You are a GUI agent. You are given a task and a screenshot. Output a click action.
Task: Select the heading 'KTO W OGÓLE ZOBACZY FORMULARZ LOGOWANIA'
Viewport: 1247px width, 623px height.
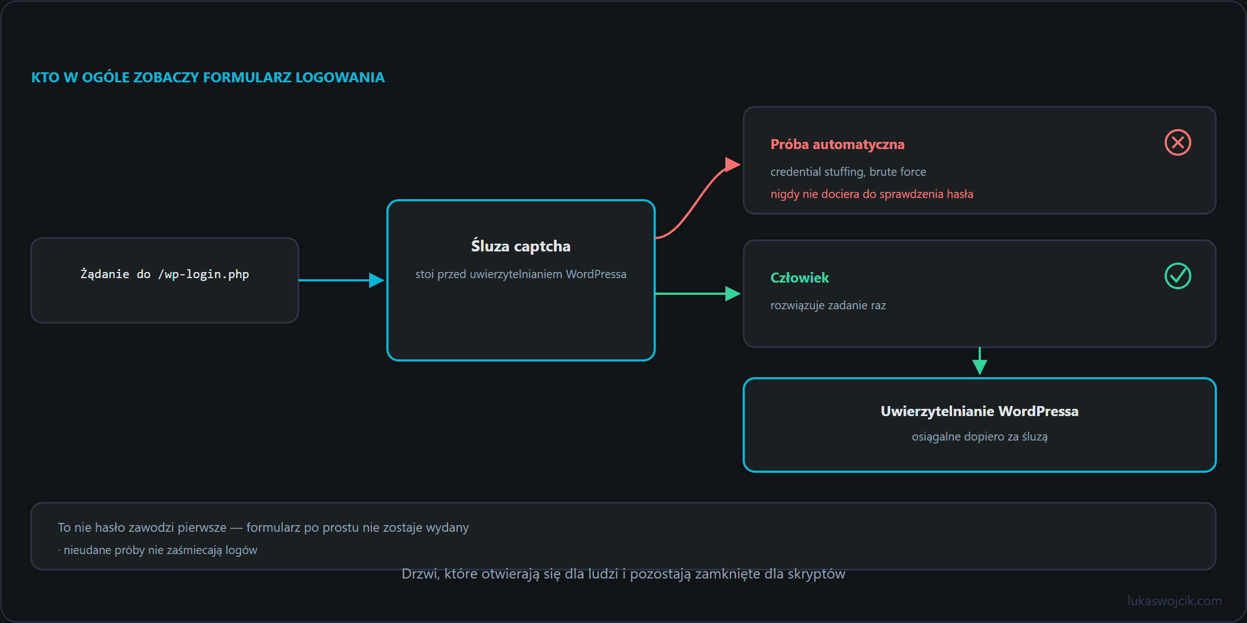click(x=208, y=77)
